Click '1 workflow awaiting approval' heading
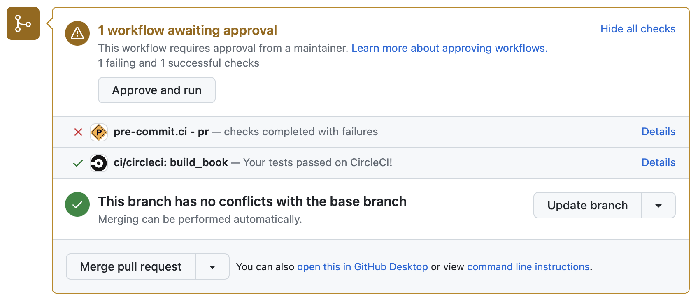This screenshot has height=301, width=698. click(x=187, y=30)
